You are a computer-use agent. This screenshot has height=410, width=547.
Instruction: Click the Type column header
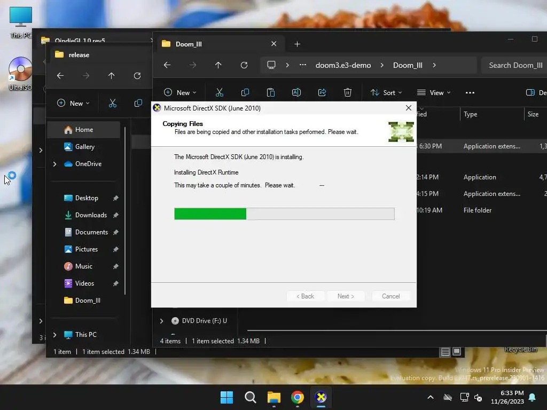pos(492,114)
